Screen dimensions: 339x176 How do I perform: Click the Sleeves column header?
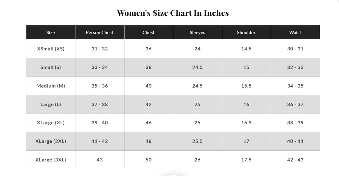[x=197, y=32]
